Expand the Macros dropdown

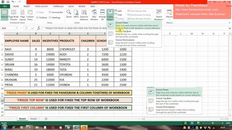(x=169, y=15)
